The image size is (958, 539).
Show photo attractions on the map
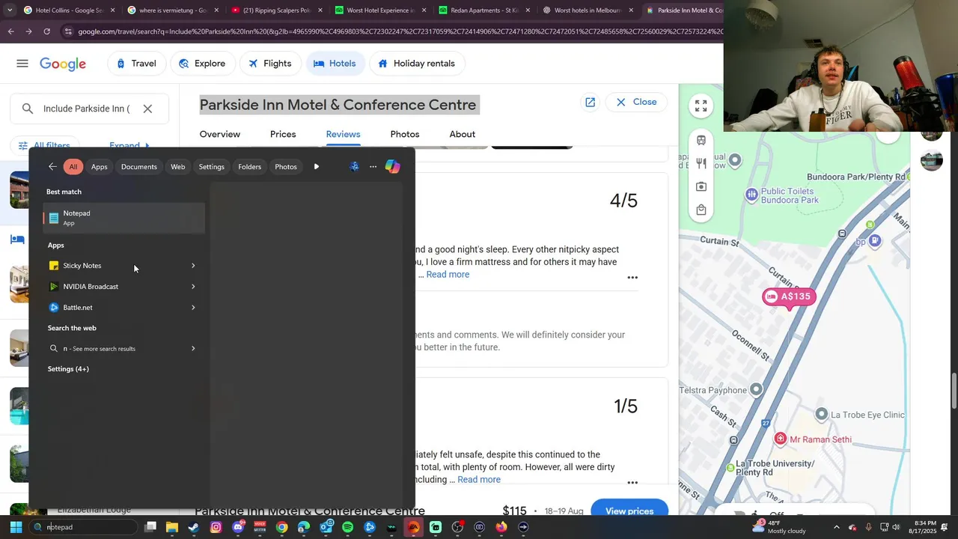[x=701, y=186]
